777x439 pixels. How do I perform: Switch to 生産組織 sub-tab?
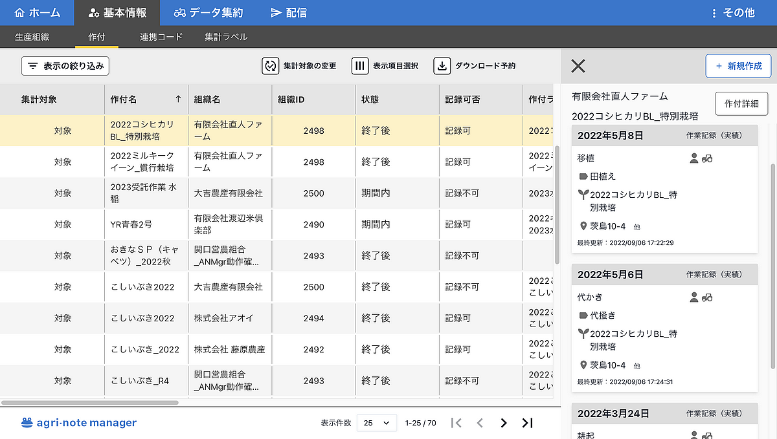pyautogui.click(x=32, y=37)
